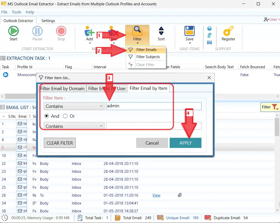Click the attachment paperclip in row 26
This screenshot has width=280, height=223.
(x=180, y=195)
